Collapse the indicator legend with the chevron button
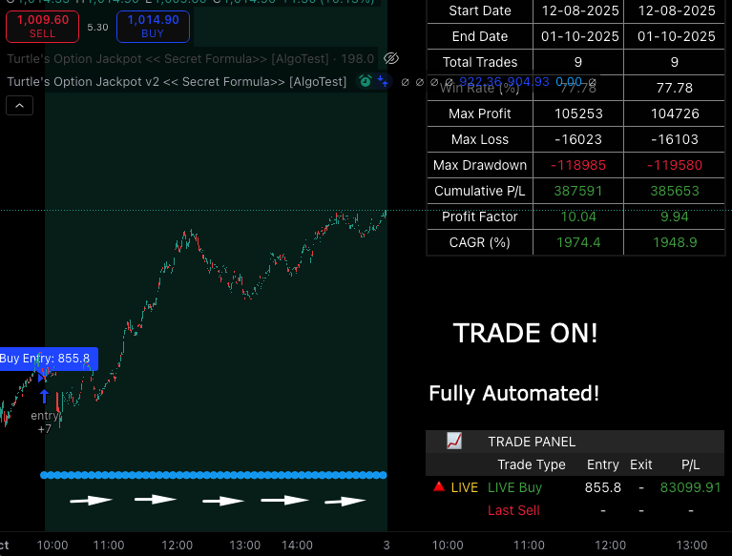 [x=20, y=106]
